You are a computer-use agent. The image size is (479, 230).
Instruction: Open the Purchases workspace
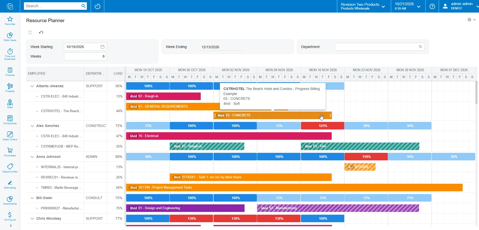[x=10, y=152]
